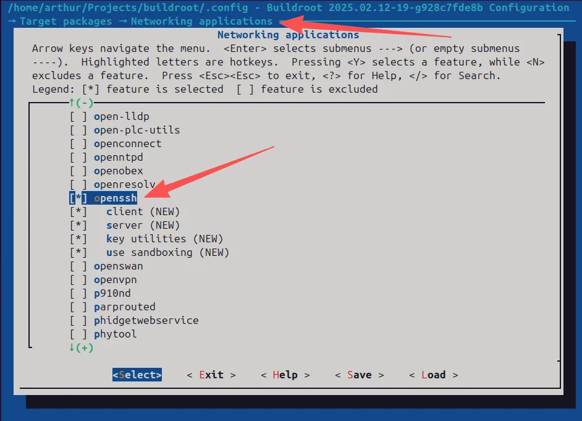This screenshot has height=421, width=582.
Task: Toggle the phytool checkbox
Action: pyautogui.click(x=78, y=334)
